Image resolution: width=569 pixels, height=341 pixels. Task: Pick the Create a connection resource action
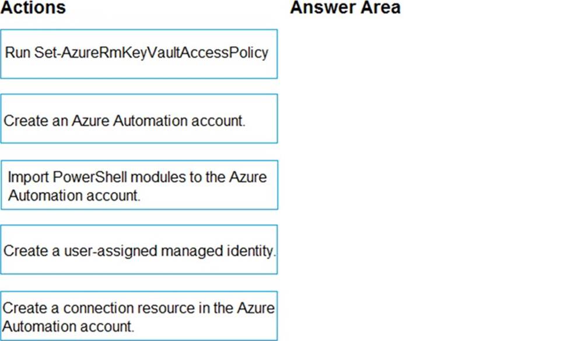point(139,316)
